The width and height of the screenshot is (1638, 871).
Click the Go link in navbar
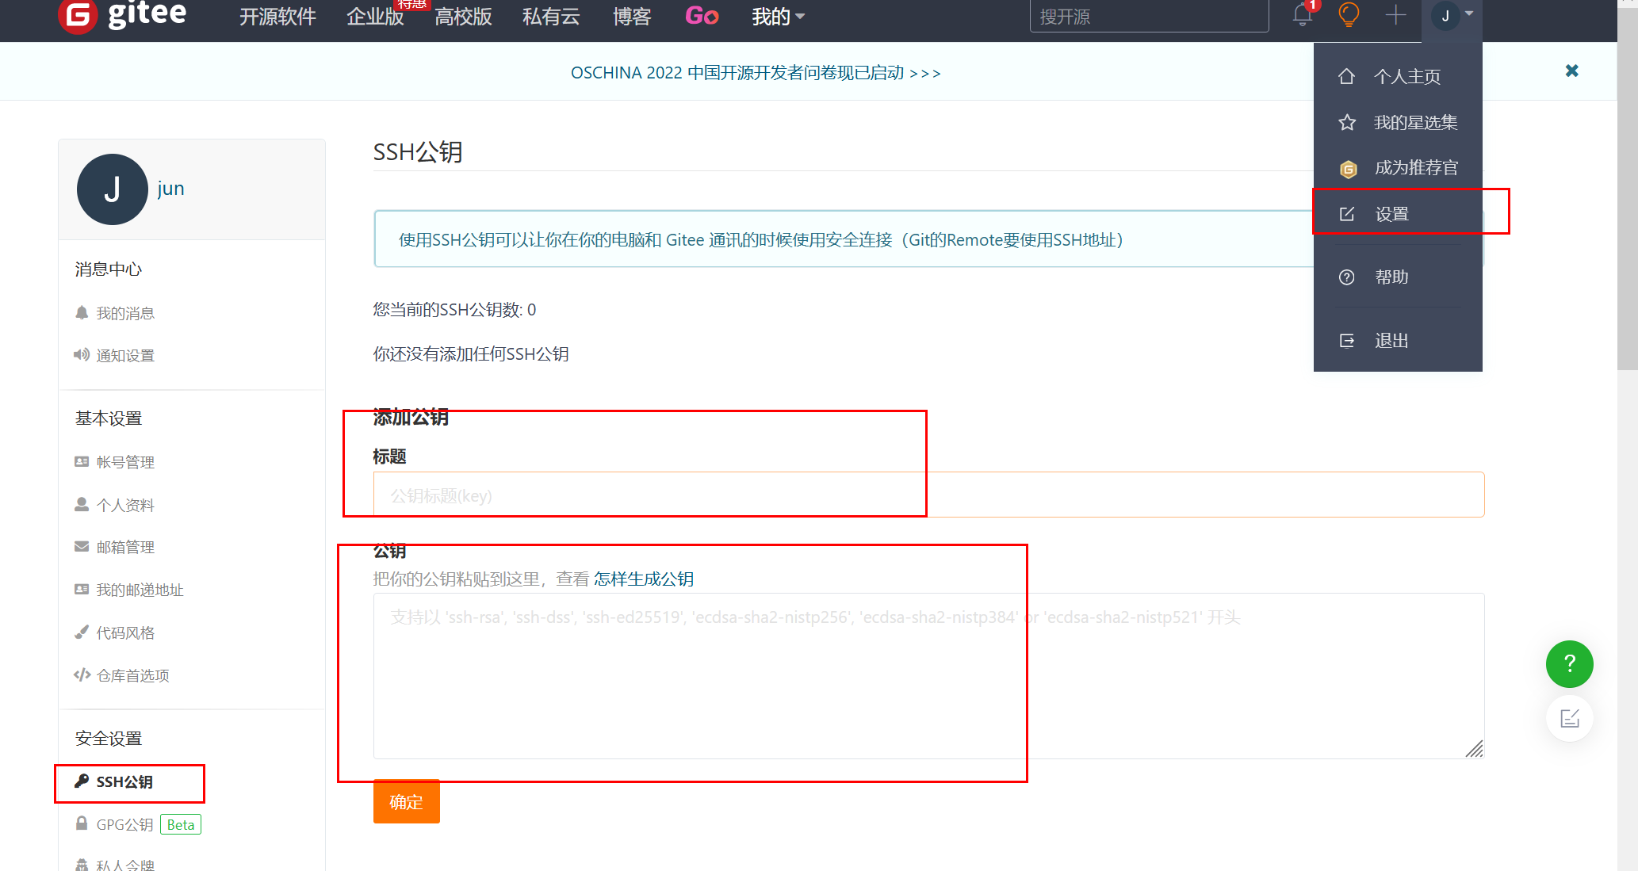point(702,16)
